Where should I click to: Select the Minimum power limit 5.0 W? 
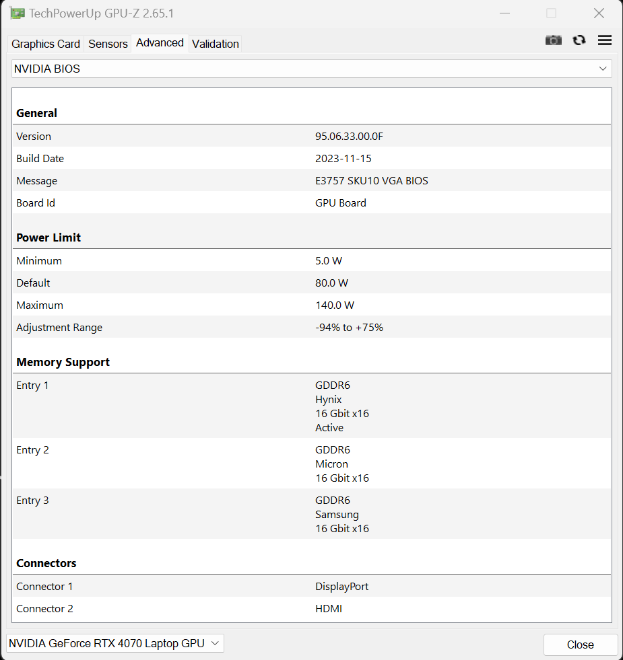click(x=329, y=261)
